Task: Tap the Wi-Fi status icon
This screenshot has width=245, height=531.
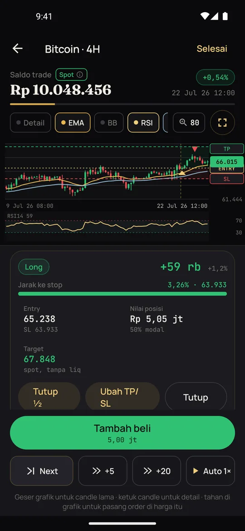Action: click(204, 16)
